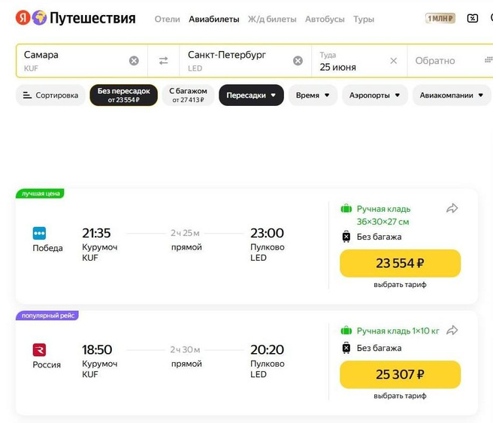Clear the Санкт-Петербург destination field
The height and width of the screenshot is (423, 493).
coord(298,61)
